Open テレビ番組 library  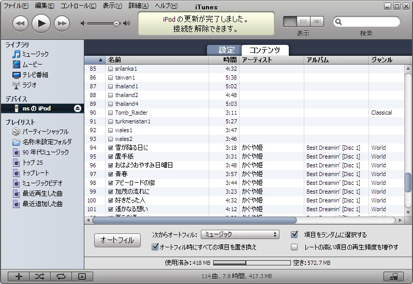point(31,75)
